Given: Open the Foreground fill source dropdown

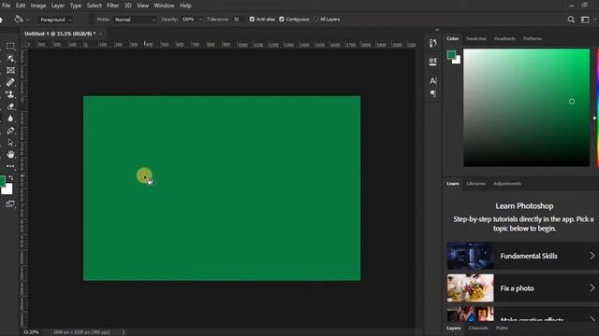Looking at the screenshot, I should (55, 20).
